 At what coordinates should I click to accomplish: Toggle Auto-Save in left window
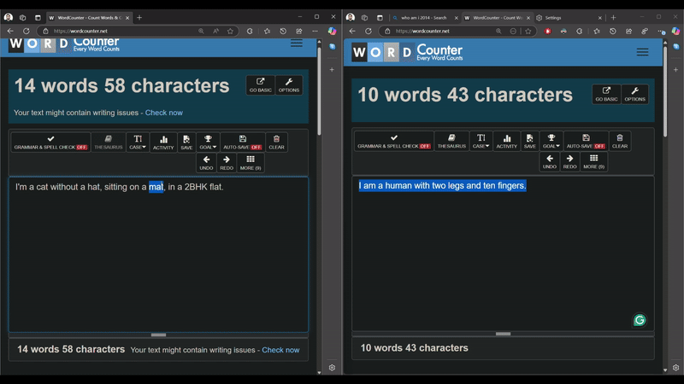click(243, 142)
